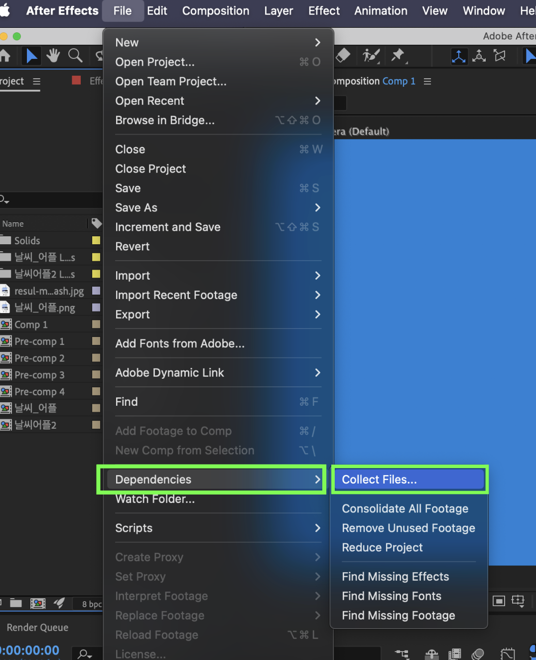Choose Find Missing Footage

[x=408, y=616]
